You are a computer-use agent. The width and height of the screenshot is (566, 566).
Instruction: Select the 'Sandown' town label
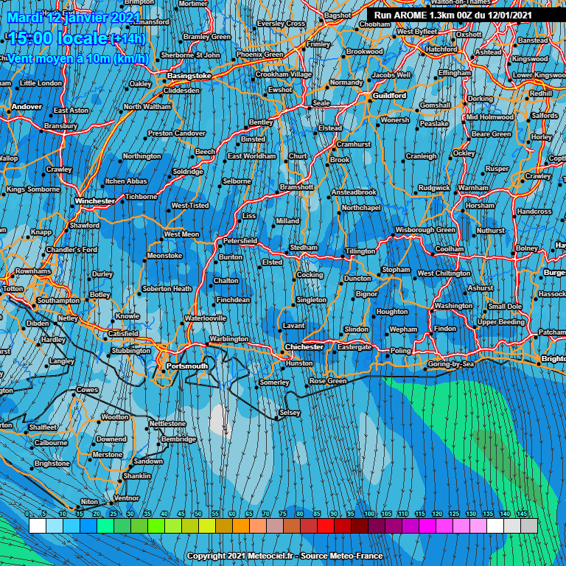point(148,461)
